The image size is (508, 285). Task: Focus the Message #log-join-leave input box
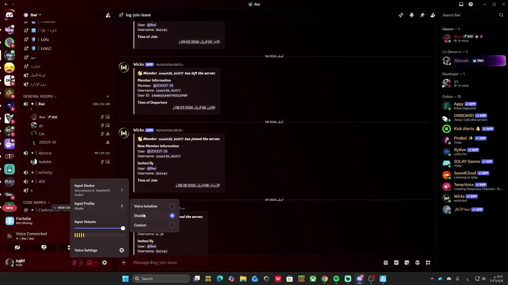click(254, 262)
